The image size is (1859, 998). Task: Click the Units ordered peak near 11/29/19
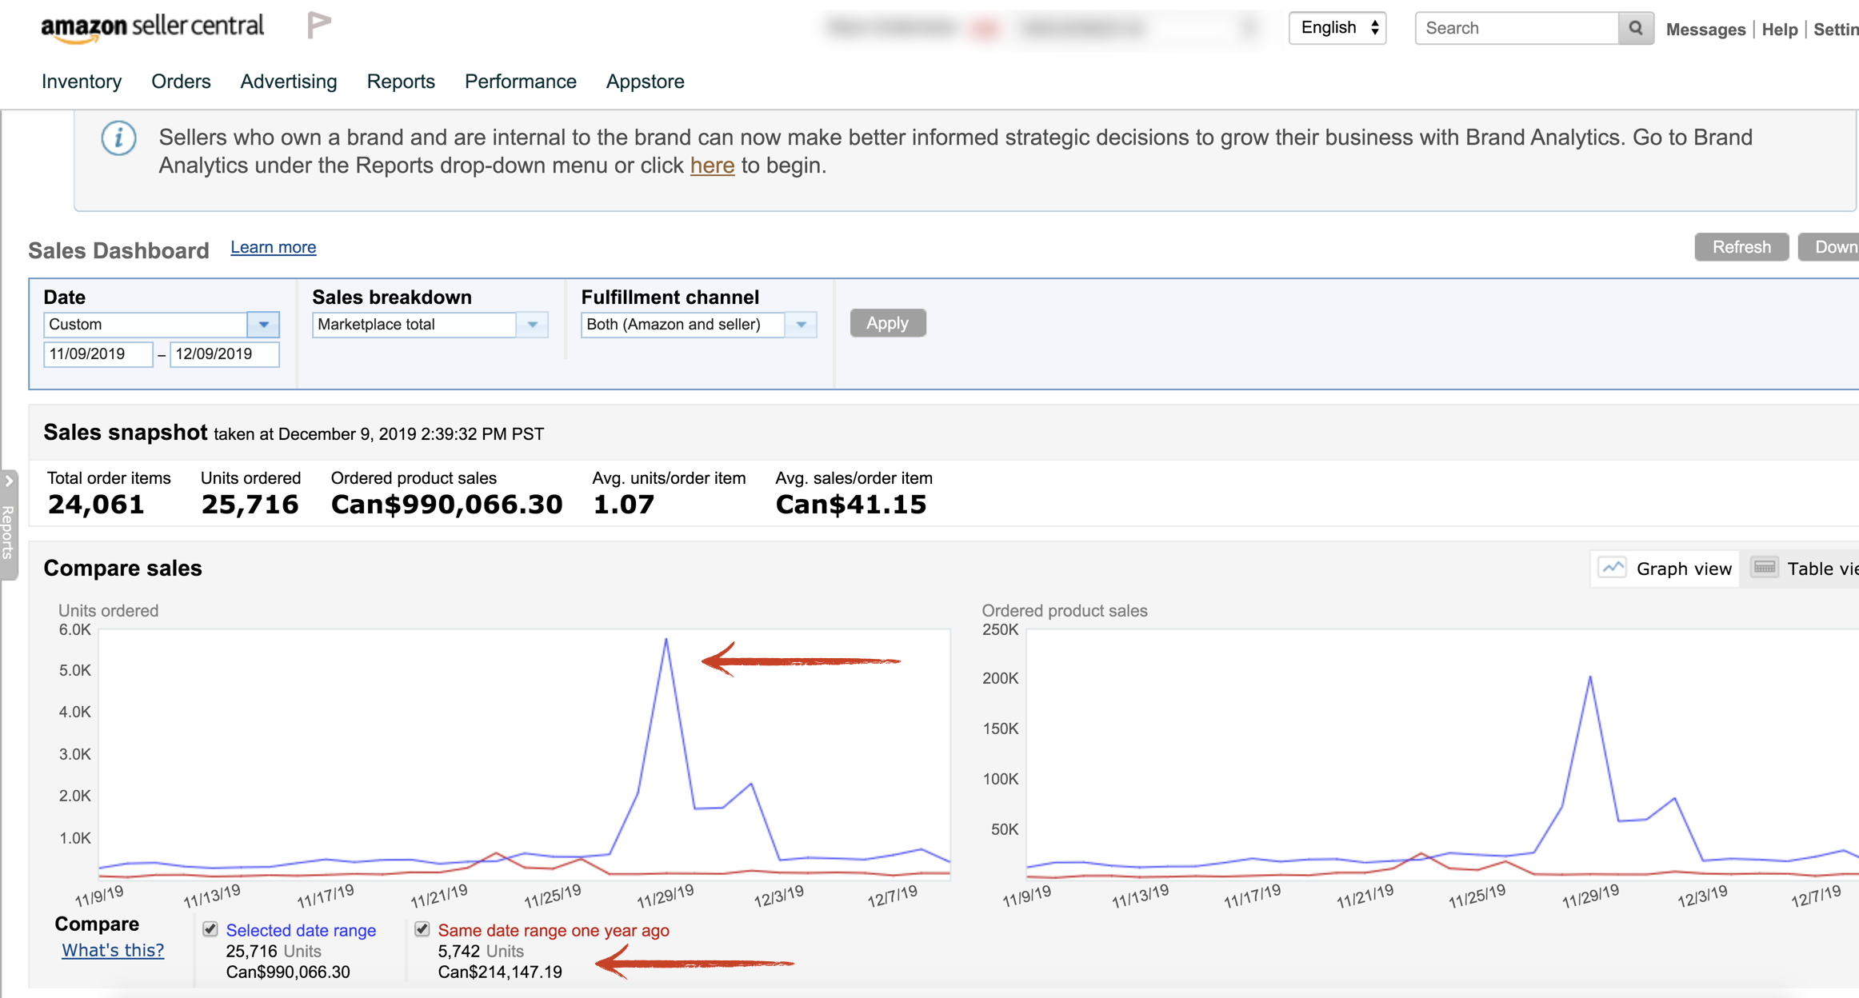click(666, 639)
